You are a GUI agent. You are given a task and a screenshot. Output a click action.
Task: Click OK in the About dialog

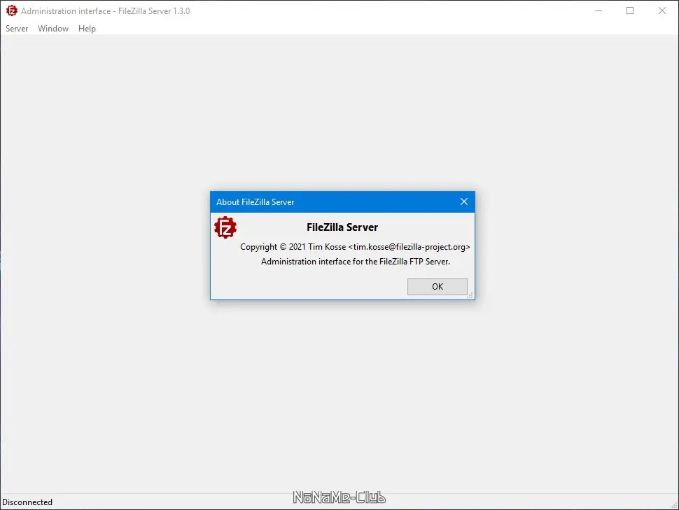[437, 287]
